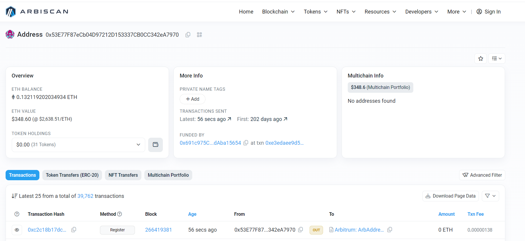Open the Multichain Portfolio tab
525x241 pixels.
pyautogui.click(x=168, y=175)
